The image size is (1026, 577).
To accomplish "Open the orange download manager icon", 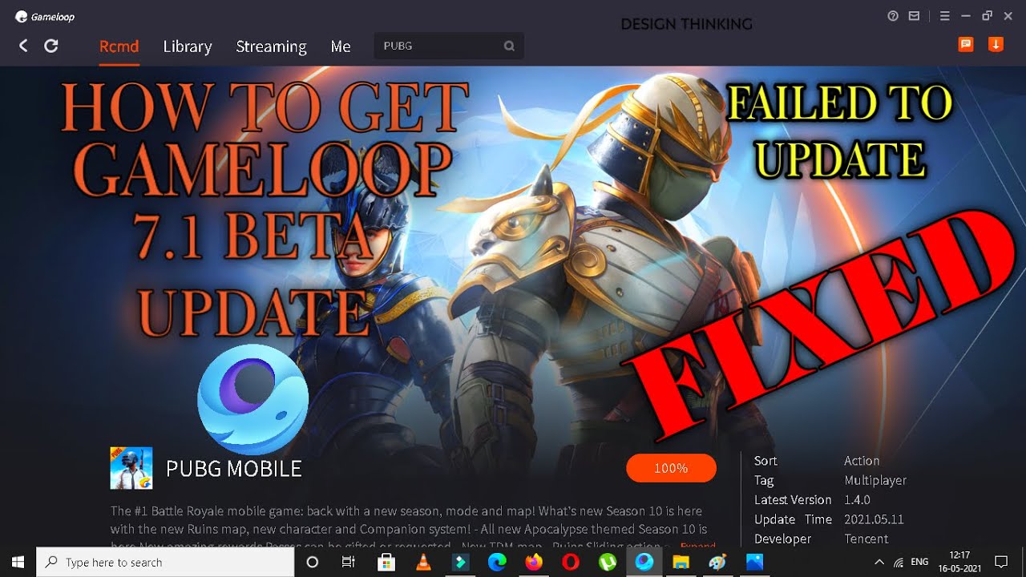I will pos(996,45).
